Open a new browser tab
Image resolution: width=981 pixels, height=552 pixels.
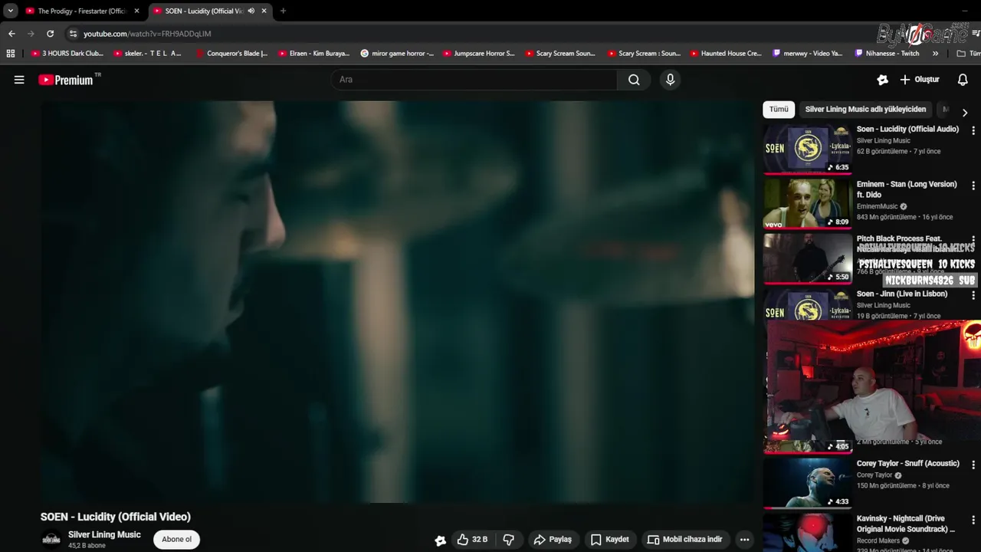point(283,11)
